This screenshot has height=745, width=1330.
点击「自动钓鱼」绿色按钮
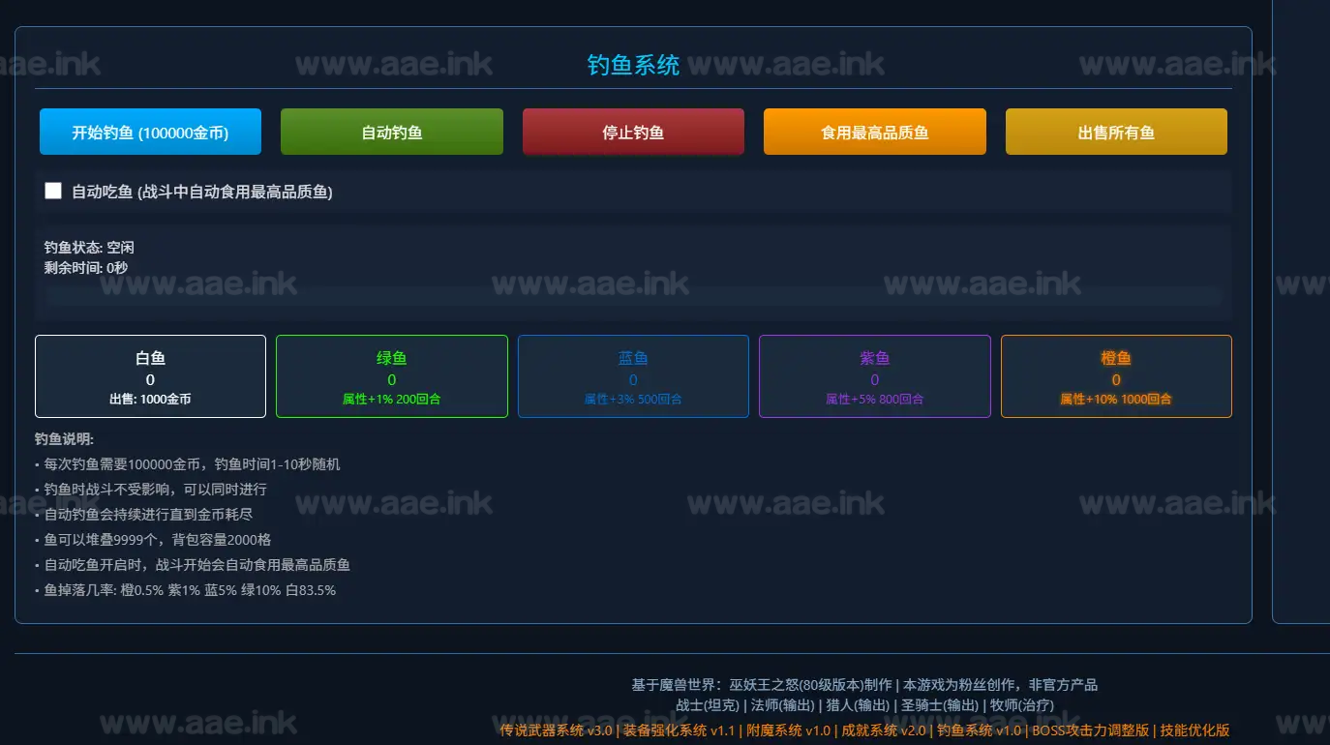(391, 131)
